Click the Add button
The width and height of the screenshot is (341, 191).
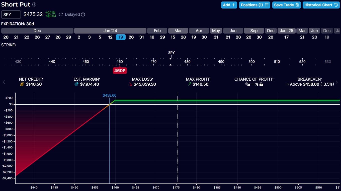229,5
